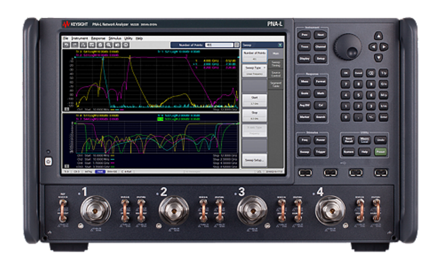Select the Source Control softkey tab
Screen dimensions: 432x259
pos(276,75)
